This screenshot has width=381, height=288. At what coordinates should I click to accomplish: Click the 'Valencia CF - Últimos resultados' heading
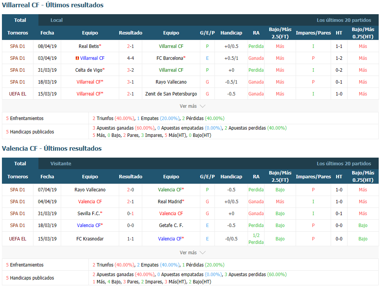52,148
